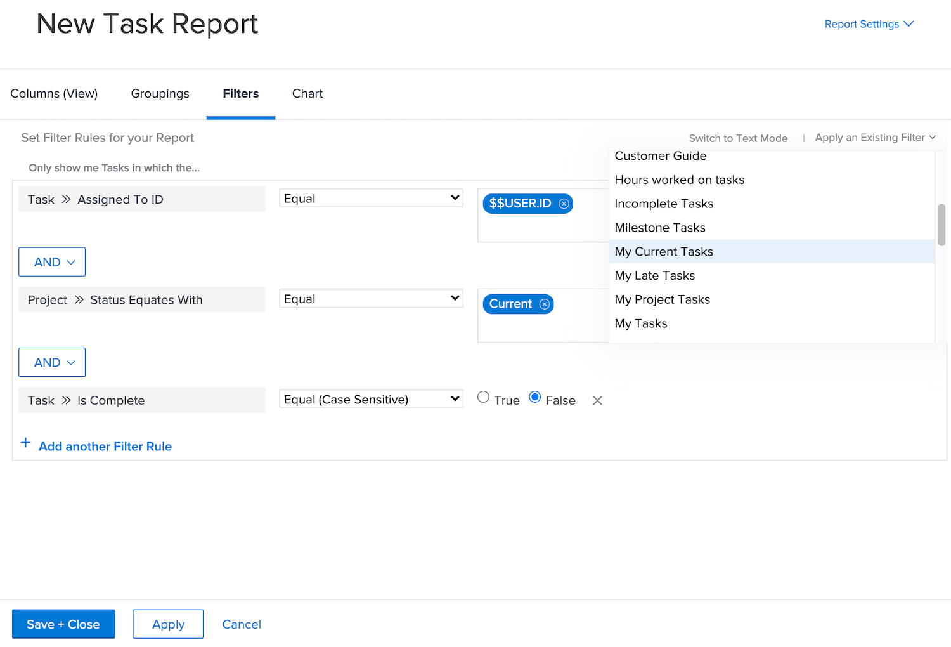Viewport: 951px width, 647px height.
Task: Change the Equal operator for Assigned To ID
Action: 371,197
